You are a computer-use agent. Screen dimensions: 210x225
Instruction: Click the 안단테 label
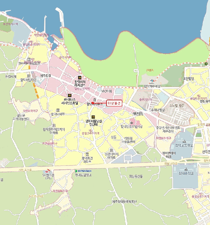[94, 124]
